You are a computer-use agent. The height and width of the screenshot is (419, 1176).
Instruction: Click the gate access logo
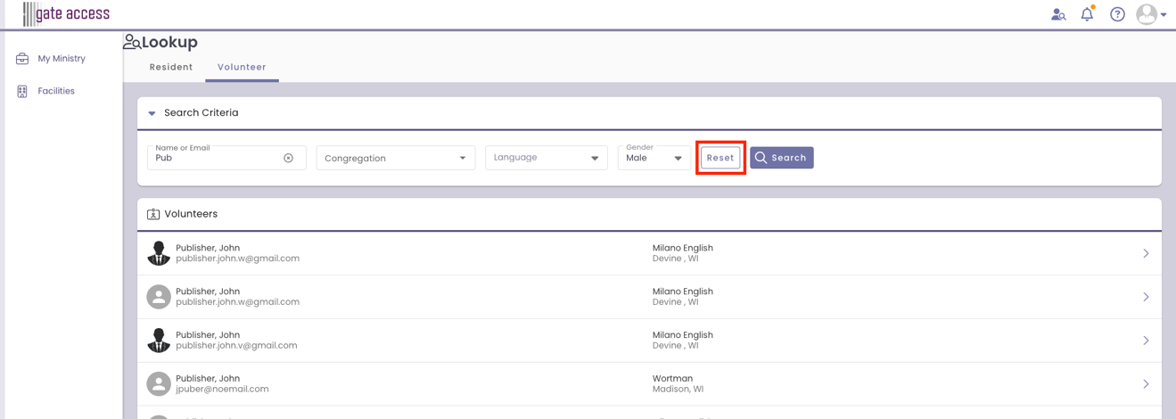[x=66, y=13]
